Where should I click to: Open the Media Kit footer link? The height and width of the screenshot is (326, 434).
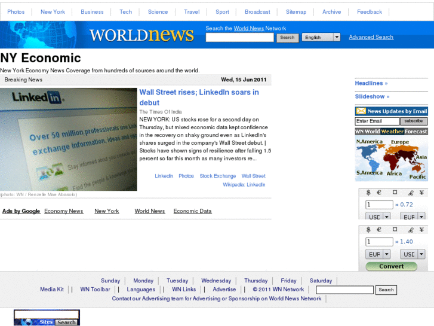(x=52, y=290)
